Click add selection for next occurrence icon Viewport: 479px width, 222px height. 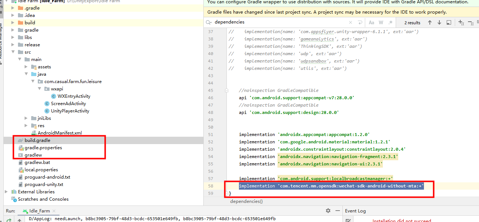[x=461, y=22]
